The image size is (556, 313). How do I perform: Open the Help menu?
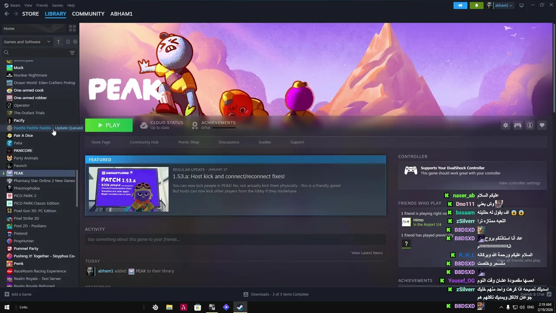click(x=71, y=5)
